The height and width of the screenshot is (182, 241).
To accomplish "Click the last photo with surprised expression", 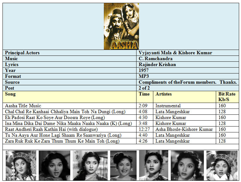I will click(222, 165).
